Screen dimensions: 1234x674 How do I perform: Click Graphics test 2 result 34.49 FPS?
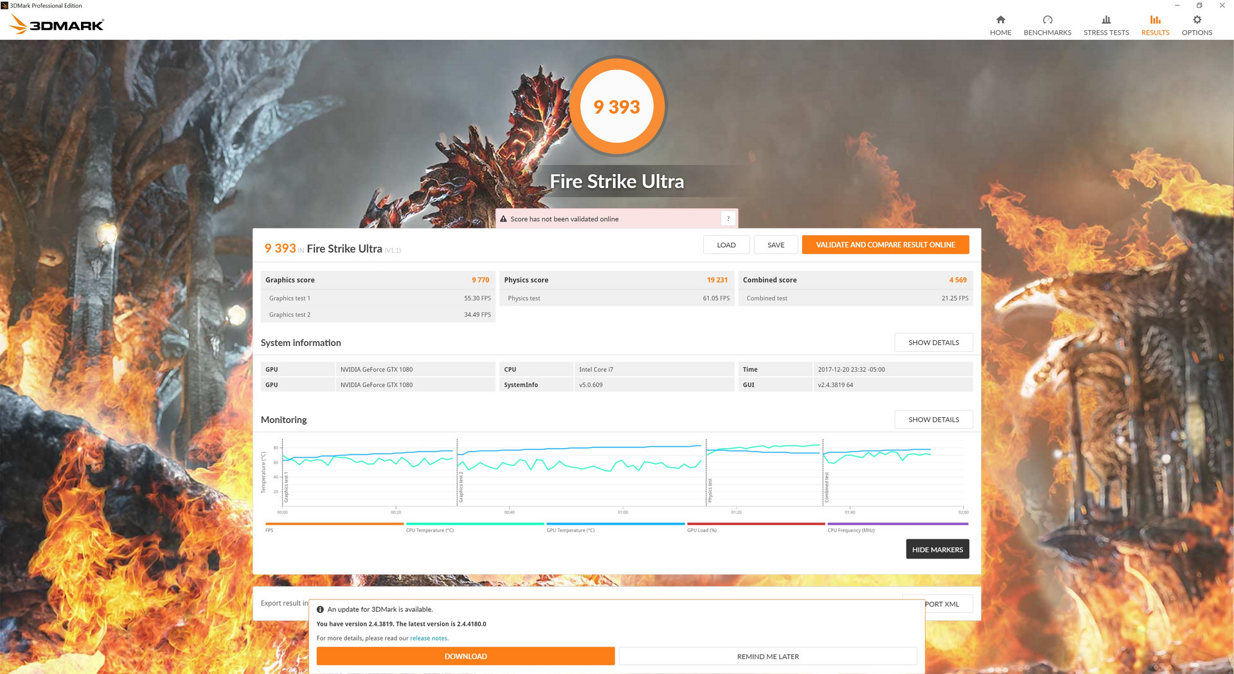[478, 315]
